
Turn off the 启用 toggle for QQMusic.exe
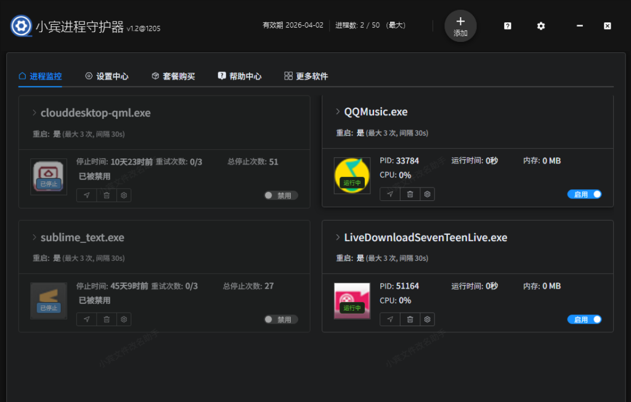[584, 194]
